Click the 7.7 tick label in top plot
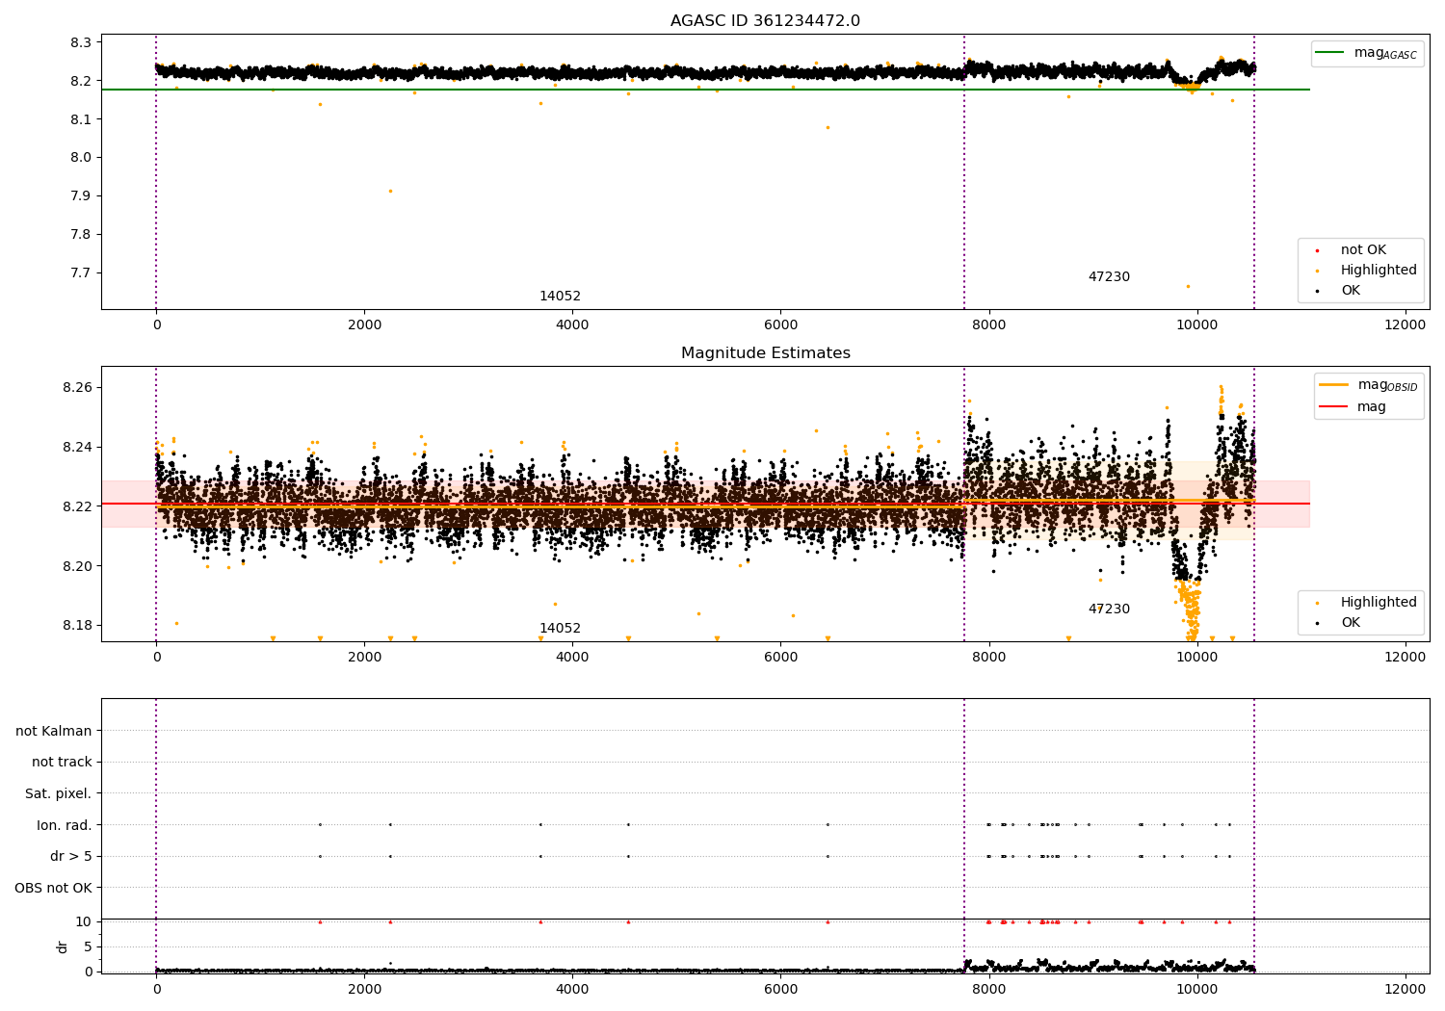 [80, 272]
